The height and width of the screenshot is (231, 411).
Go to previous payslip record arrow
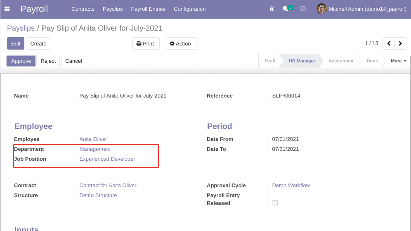tap(389, 43)
